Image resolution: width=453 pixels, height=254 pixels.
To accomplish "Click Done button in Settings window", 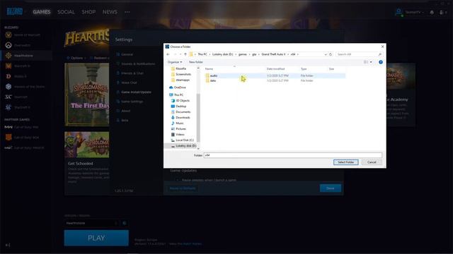I will pos(331,188).
